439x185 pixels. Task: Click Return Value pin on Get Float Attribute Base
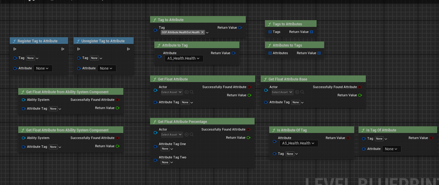[x=360, y=95]
